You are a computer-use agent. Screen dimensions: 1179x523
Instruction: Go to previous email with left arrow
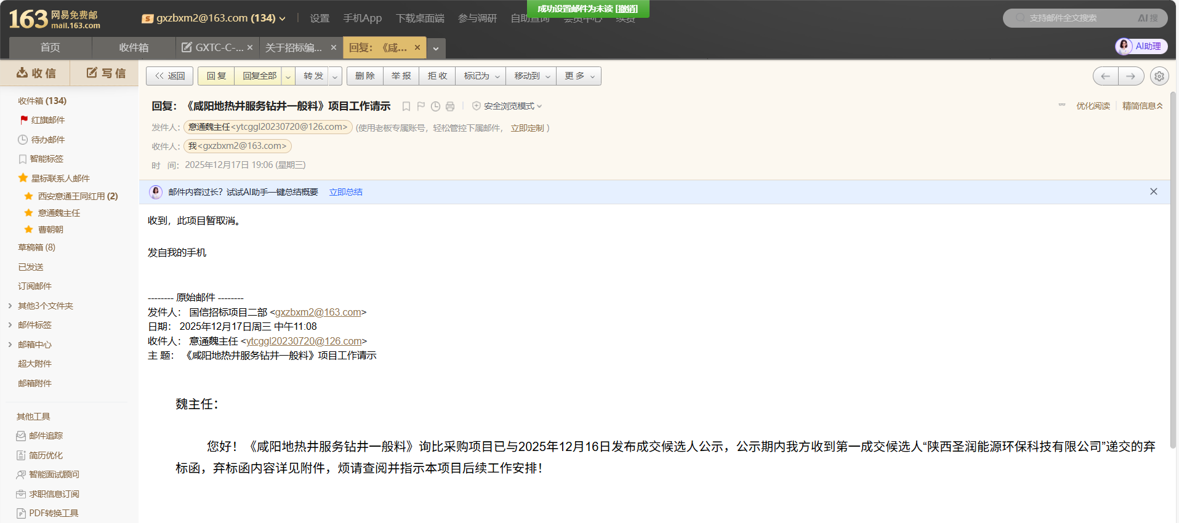(x=1106, y=76)
